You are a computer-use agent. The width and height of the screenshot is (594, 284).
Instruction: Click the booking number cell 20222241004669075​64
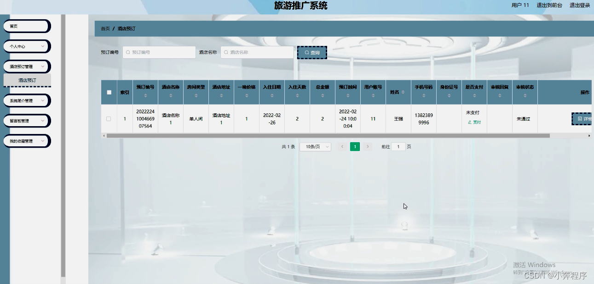[x=145, y=119]
